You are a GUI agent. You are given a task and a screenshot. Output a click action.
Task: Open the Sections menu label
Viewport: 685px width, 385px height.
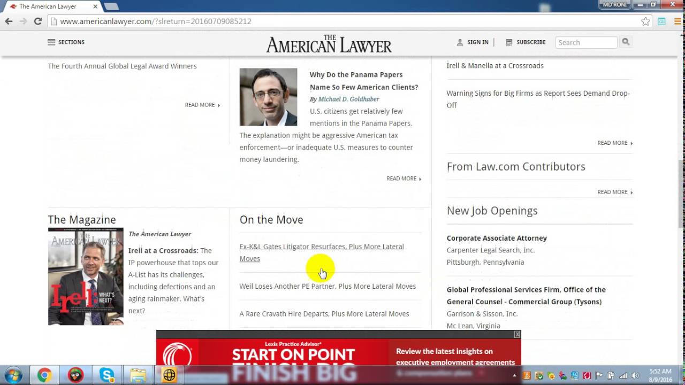[x=71, y=42]
